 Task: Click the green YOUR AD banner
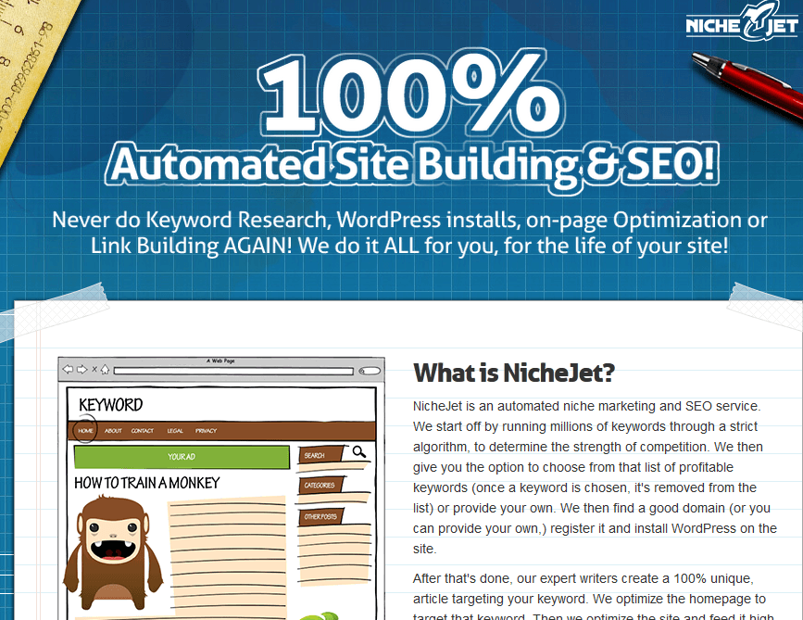tap(182, 457)
